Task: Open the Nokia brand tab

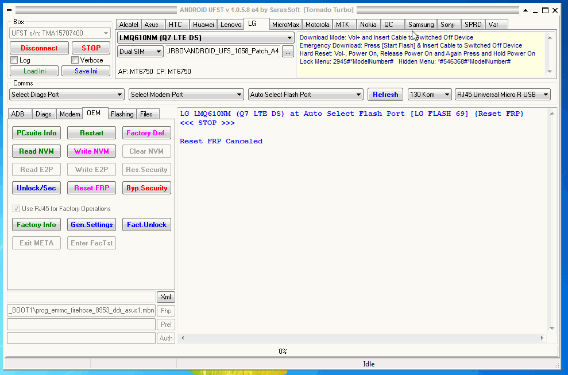Action: point(368,25)
